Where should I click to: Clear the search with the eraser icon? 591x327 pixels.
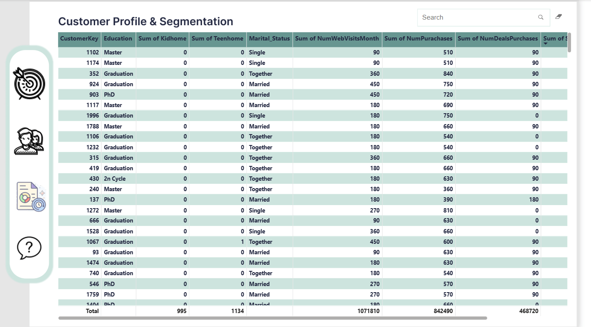click(558, 17)
